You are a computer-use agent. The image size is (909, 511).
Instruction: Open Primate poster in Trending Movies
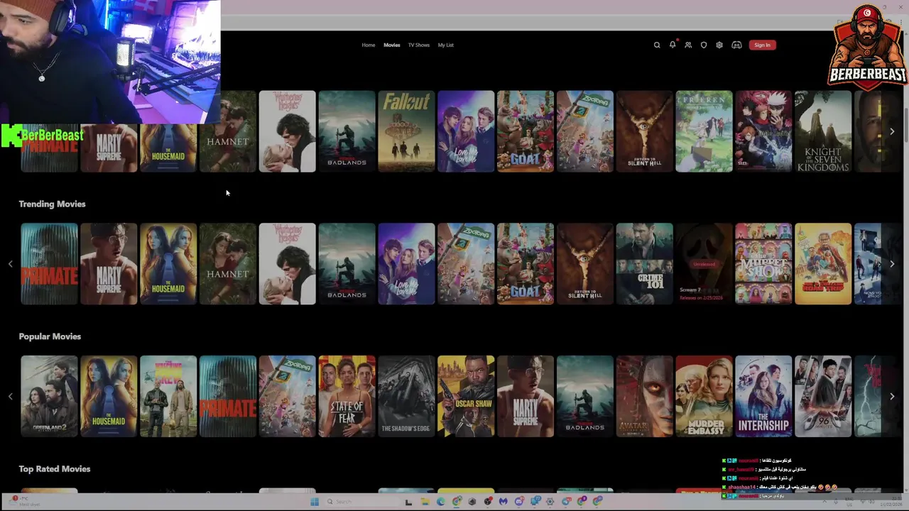(49, 264)
